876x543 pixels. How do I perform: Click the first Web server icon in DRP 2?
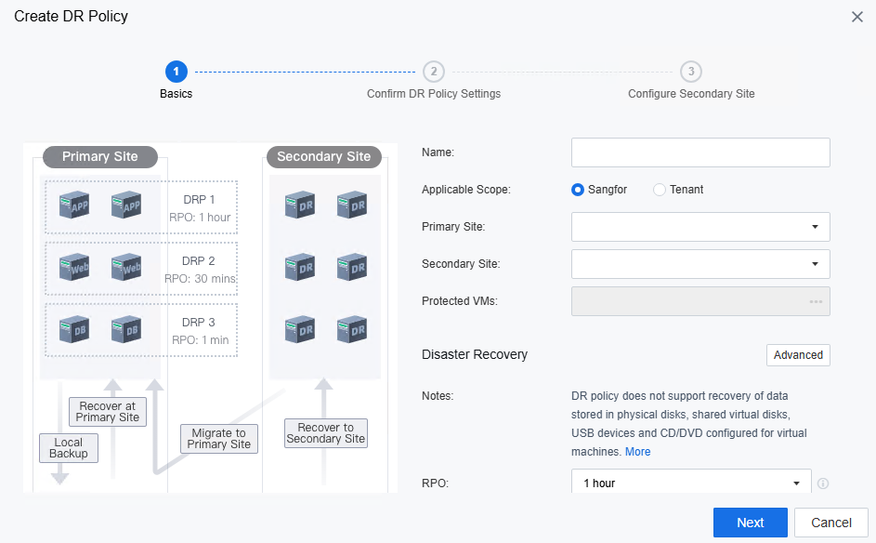74,267
